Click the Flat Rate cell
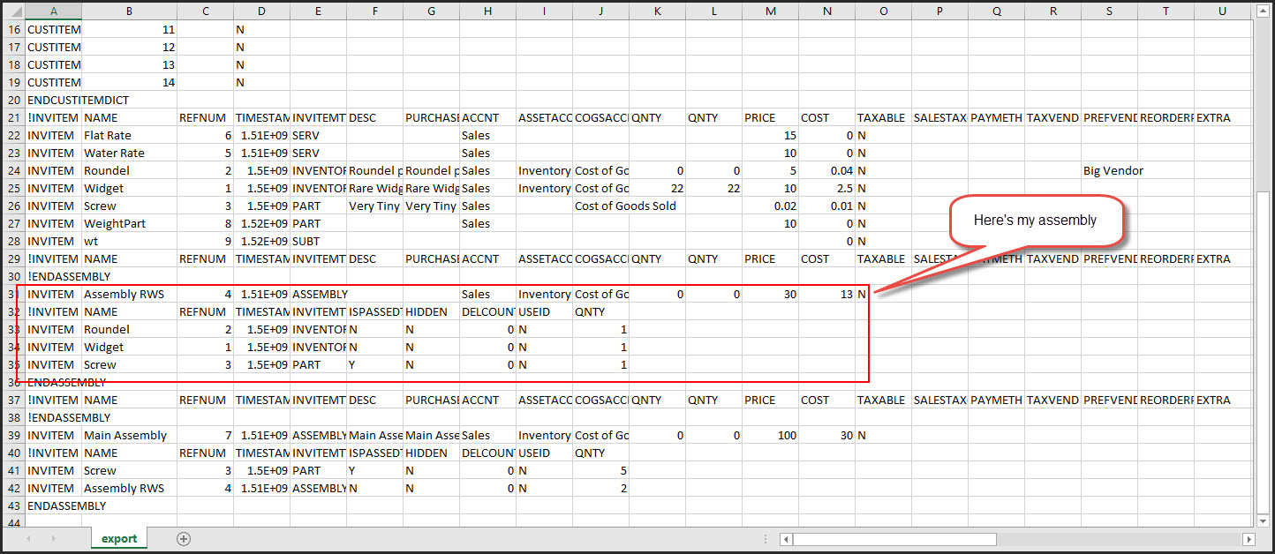Screen dimensions: 1275x554 (129, 135)
